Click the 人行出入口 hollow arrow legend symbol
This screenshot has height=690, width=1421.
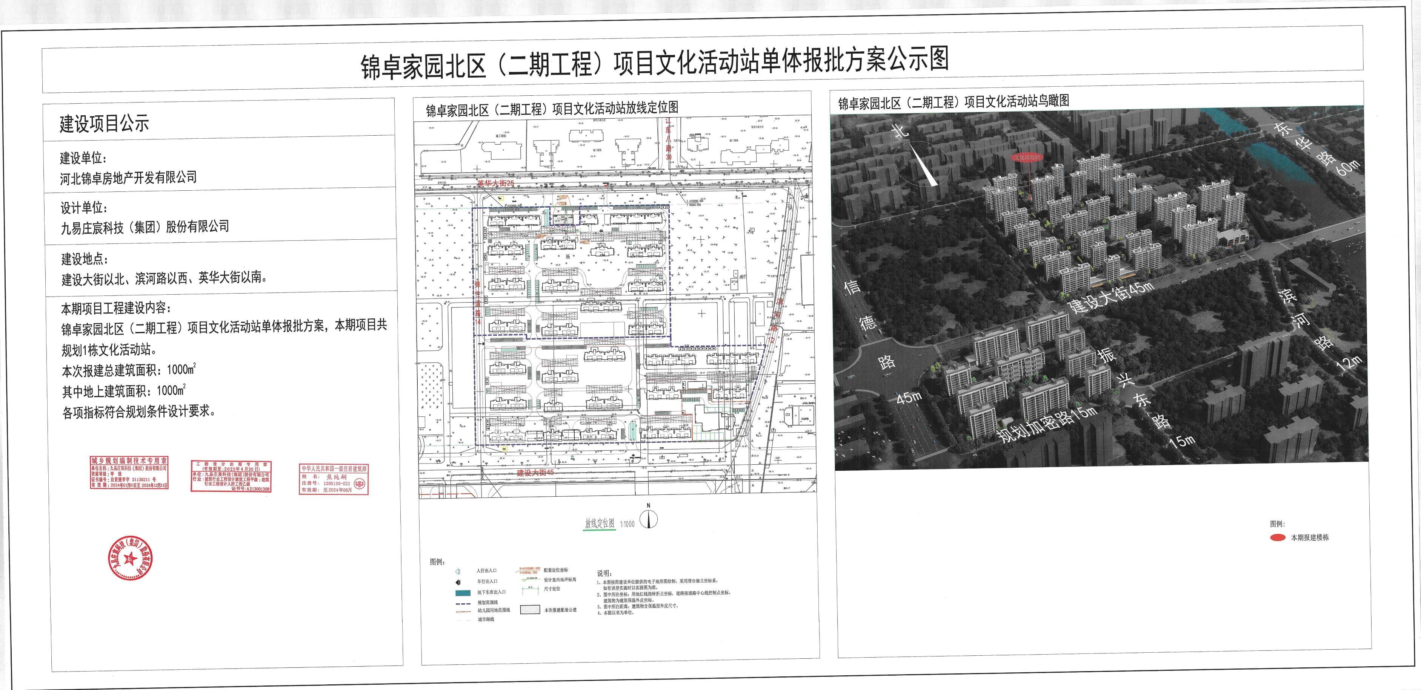(x=458, y=572)
